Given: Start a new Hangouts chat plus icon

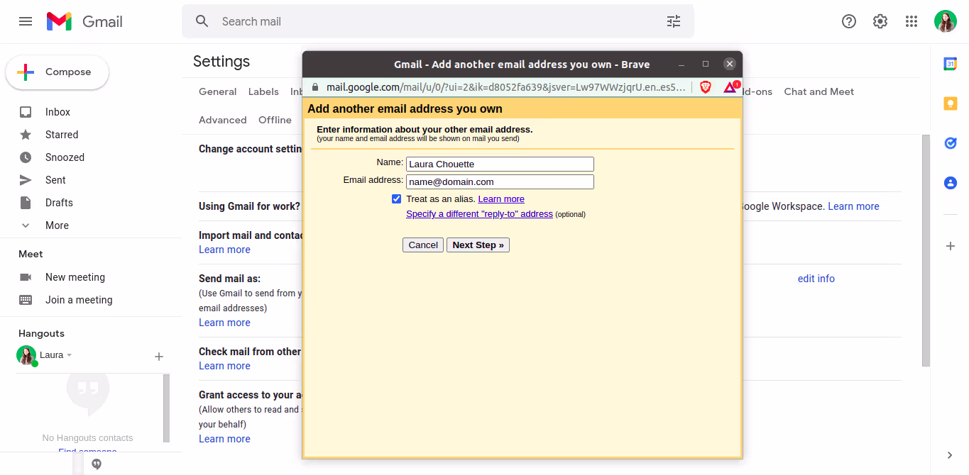Looking at the screenshot, I should 159,357.
